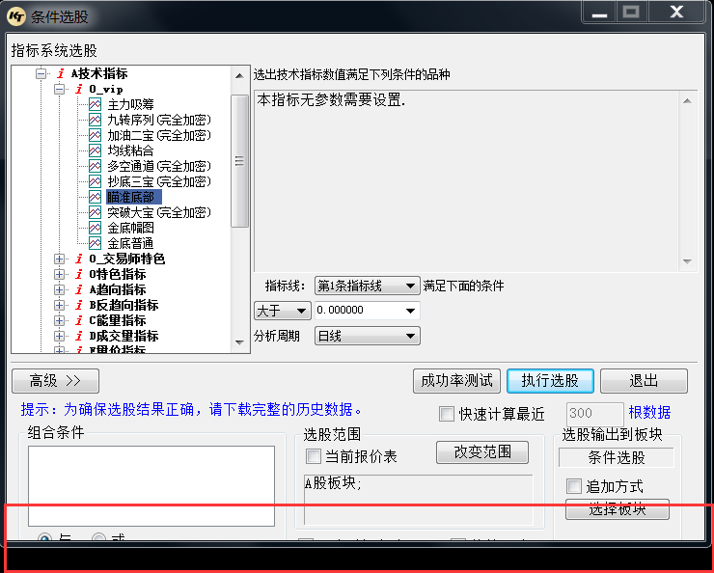714x573 pixels.
Task: Choose the 均线粘合 indicator icon
Action: coord(95,150)
